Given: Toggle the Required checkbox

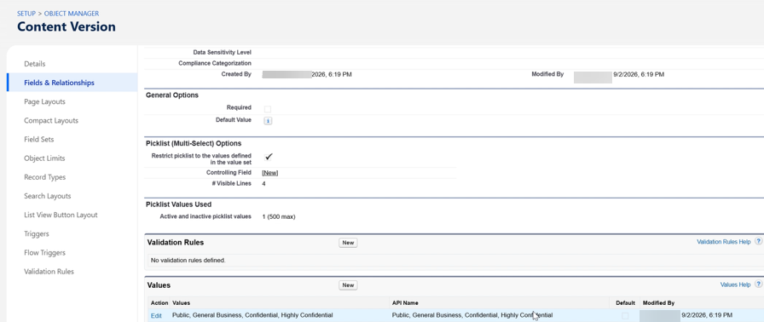Looking at the screenshot, I should pos(268,109).
